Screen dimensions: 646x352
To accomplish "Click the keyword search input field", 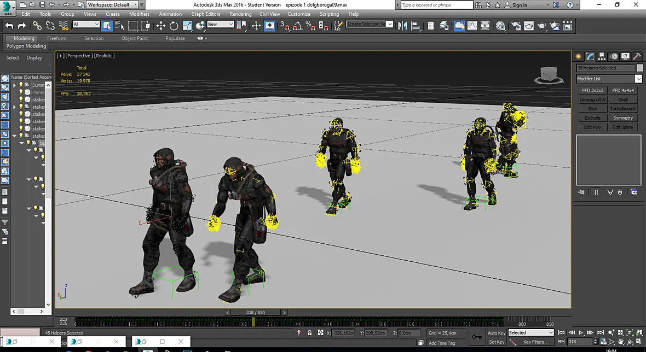I will (437, 5).
